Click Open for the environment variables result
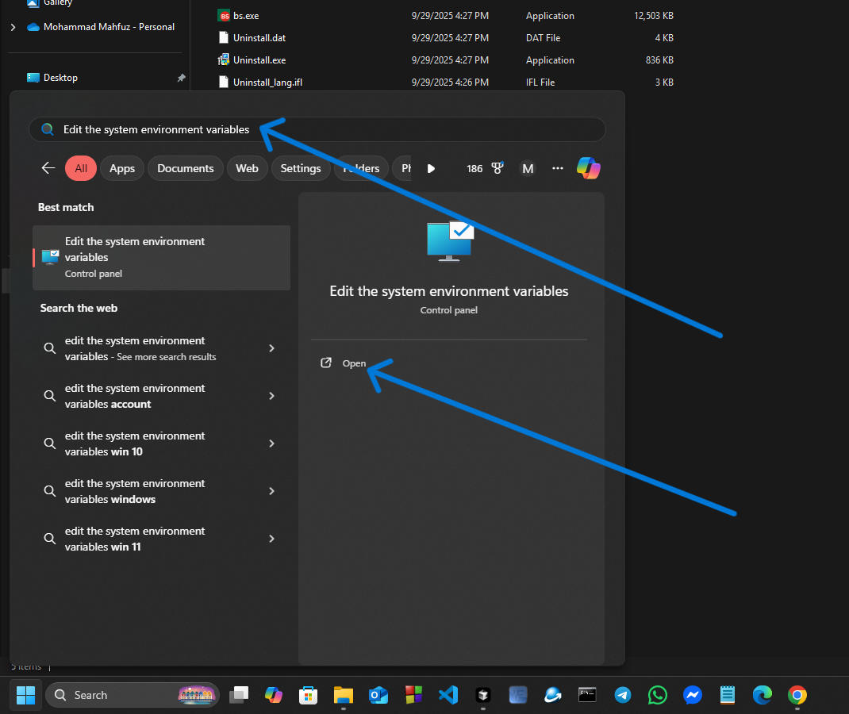849x714 pixels. tap(354, 363)
